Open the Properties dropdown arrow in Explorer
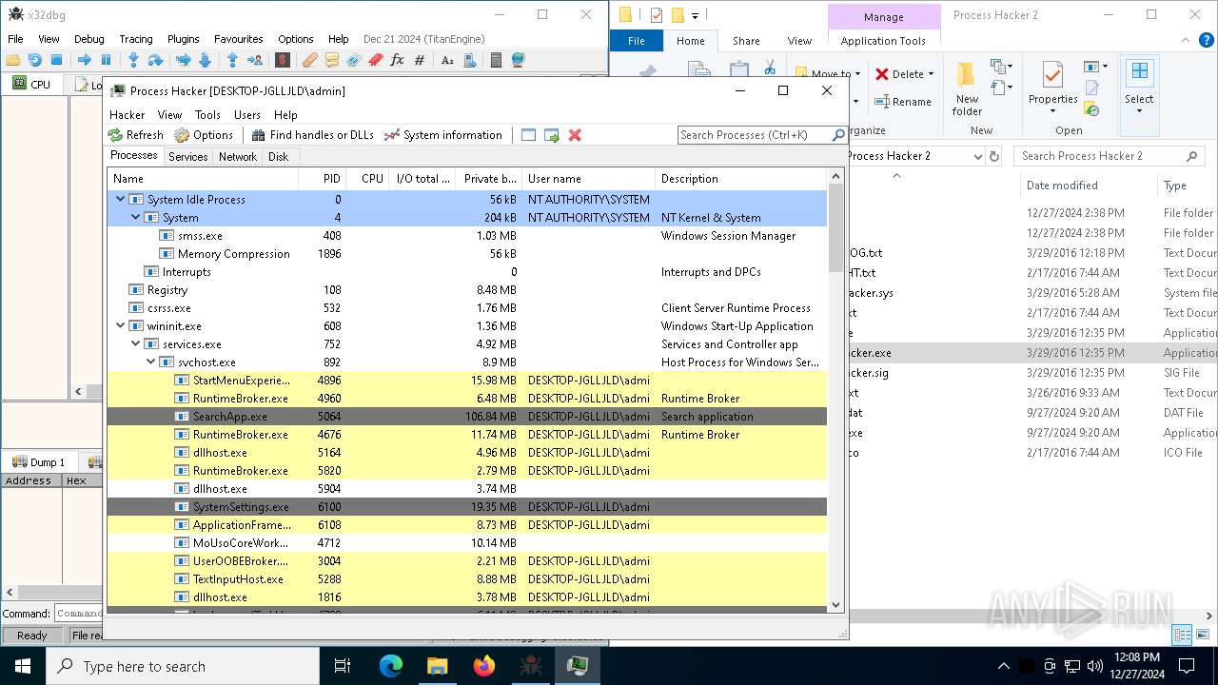 coord(1052,110)
